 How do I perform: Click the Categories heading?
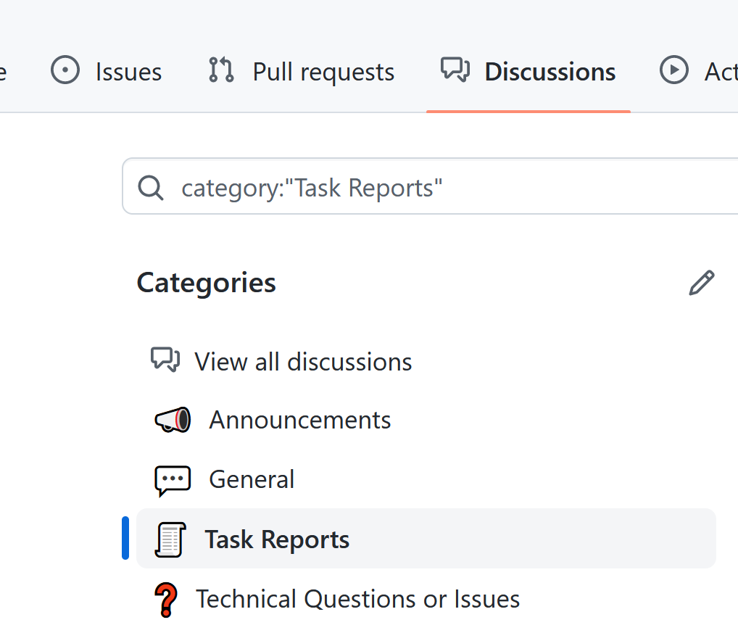click(206, 283)
